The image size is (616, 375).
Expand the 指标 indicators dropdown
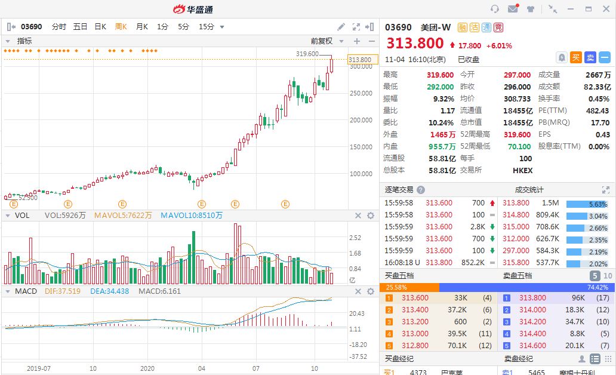(x=8, y=41)
